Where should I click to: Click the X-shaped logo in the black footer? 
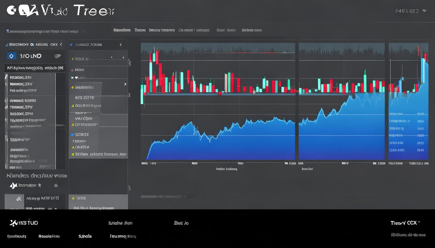13,223
